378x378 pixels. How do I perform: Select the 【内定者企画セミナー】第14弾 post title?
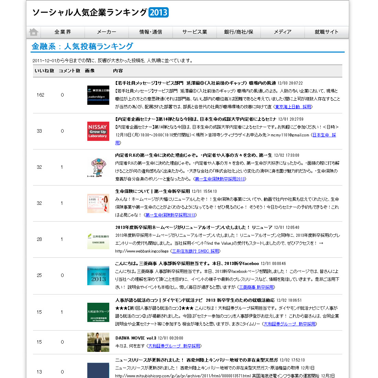coord(196,119)
